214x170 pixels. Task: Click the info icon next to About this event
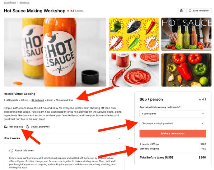click(x=11, y=151)
